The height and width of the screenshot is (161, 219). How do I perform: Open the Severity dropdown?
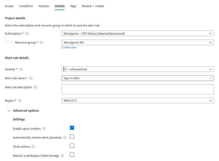tap(137, 69)
